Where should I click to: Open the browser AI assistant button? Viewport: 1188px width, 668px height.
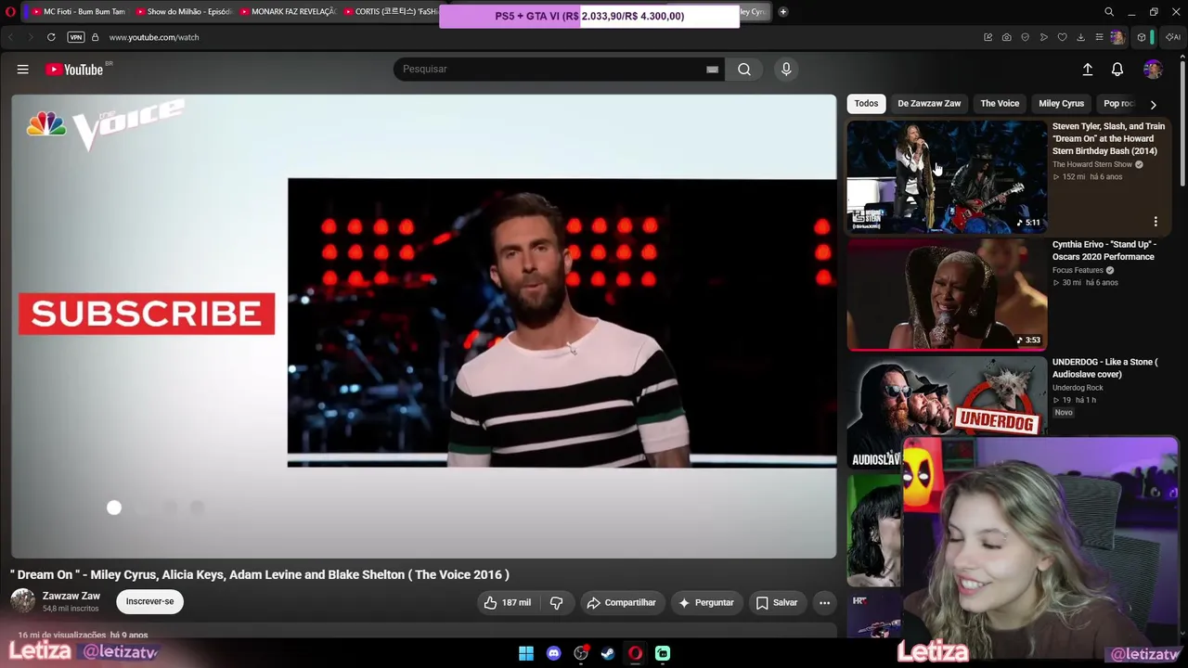1173,37
